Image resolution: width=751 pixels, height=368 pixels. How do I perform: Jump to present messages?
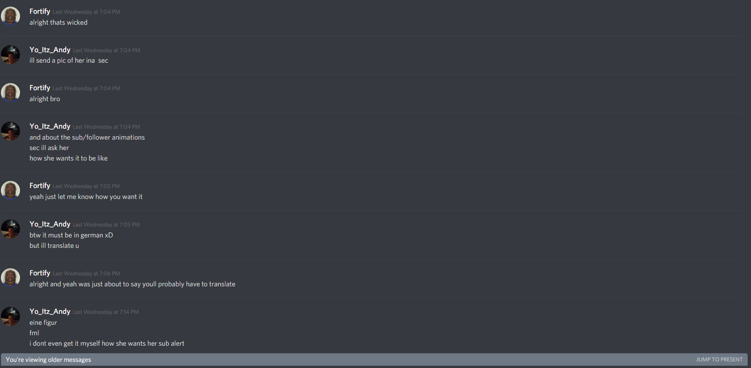click(x=719, y=359)
